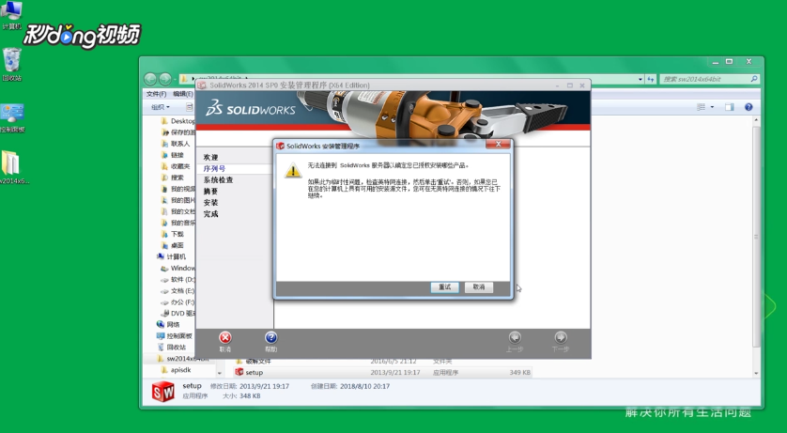787x433 pixels.
Task: Open the 组织 dropdown in Explorer toolbar
Action: [x=161, y=107]
